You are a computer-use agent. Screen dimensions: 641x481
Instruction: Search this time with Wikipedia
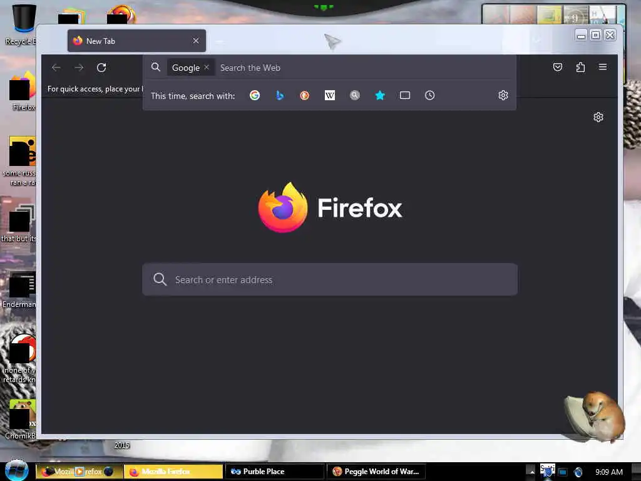point(330,95)
